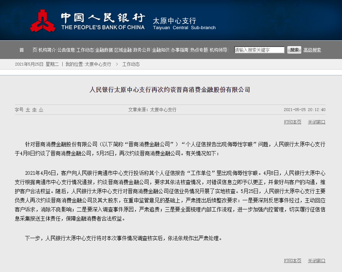Viewport: 342px width, 272px height.
Task: Open the 高级搜索 advanced search link
Action: coord(312,50)
